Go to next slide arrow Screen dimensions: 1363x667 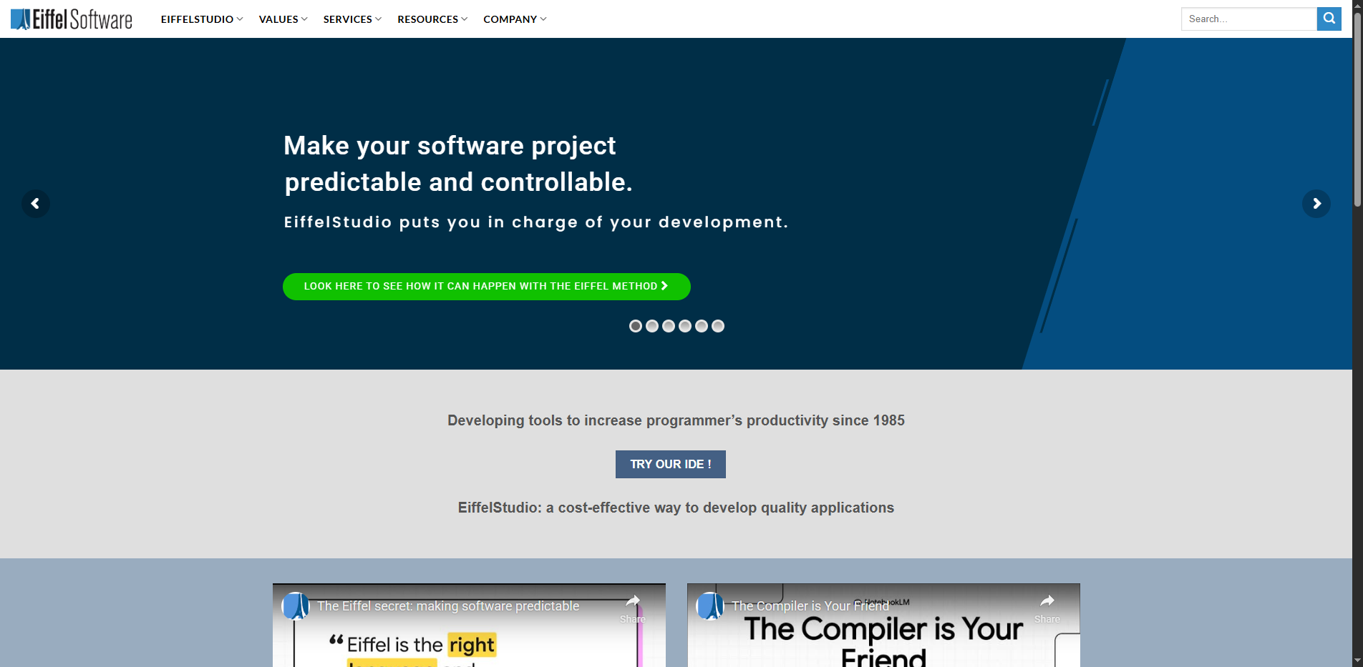[x=1316, y=204]
